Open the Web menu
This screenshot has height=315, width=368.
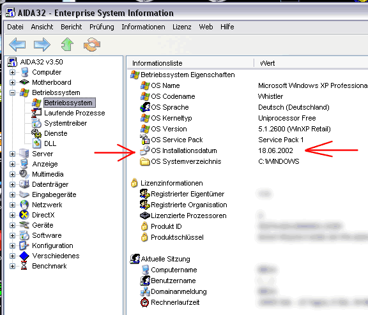[x=206, y=27]
